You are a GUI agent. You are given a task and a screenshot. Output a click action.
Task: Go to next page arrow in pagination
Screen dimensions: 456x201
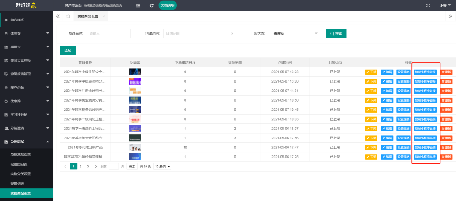click(x=96, y=166)
